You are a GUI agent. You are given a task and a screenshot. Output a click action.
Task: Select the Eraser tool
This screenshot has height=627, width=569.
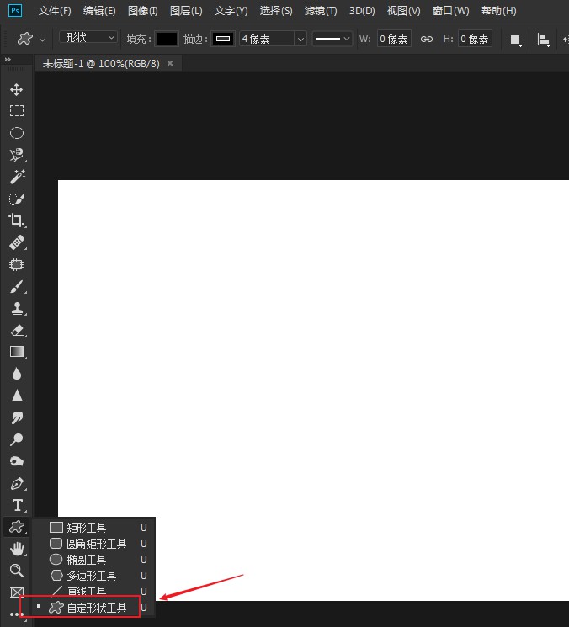(x=17, y=330)
